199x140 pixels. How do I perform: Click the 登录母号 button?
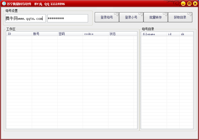[x=107, y=17]
